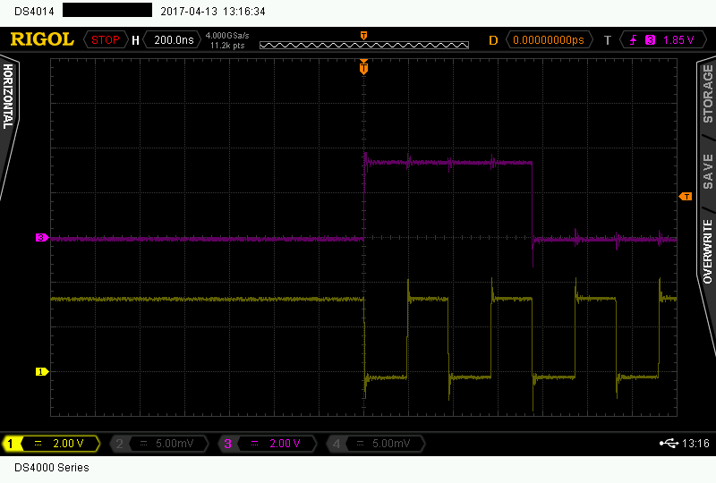Select the OVERWRITE side tab option

[707, 251]
